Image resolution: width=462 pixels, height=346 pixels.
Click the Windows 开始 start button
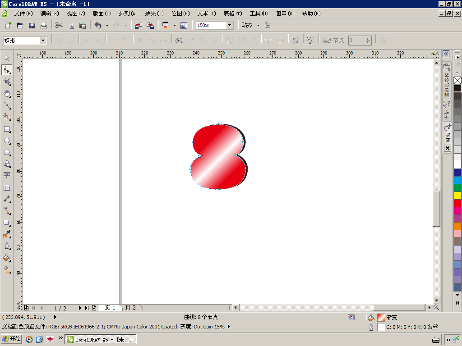tap(11, 339)
